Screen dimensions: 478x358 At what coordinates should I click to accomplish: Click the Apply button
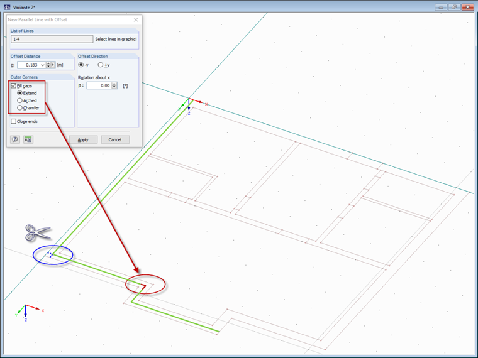[83, 139]
